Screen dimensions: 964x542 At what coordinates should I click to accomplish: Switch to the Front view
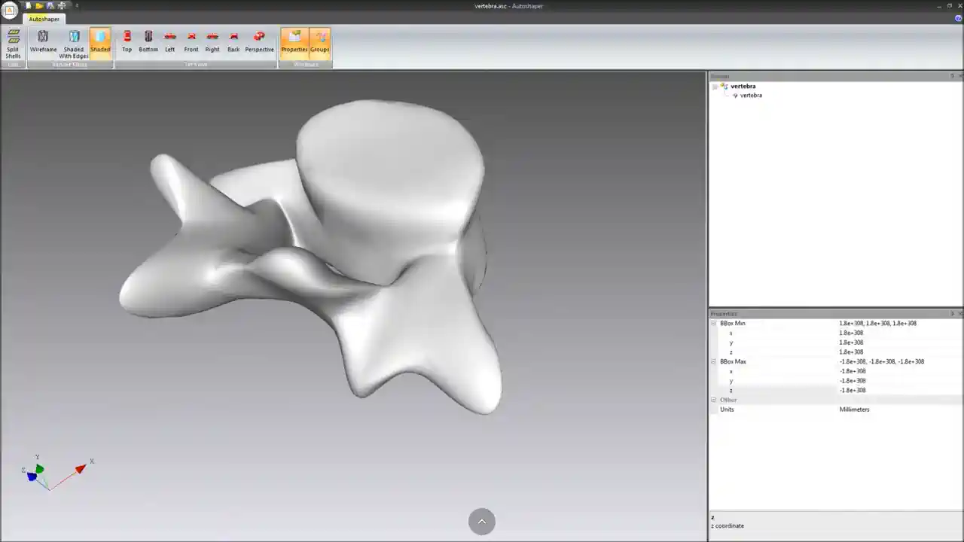tap(191, 41)
